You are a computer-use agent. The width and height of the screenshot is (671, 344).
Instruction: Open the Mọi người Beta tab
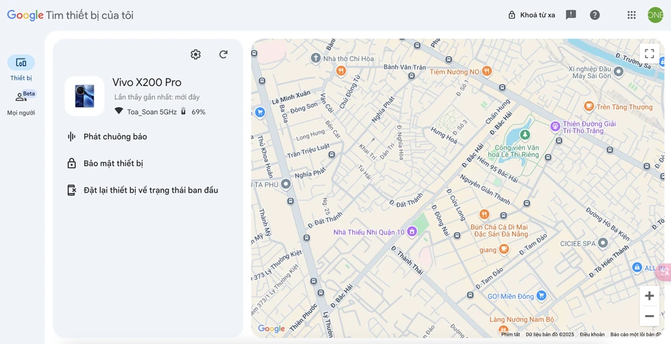21,103
